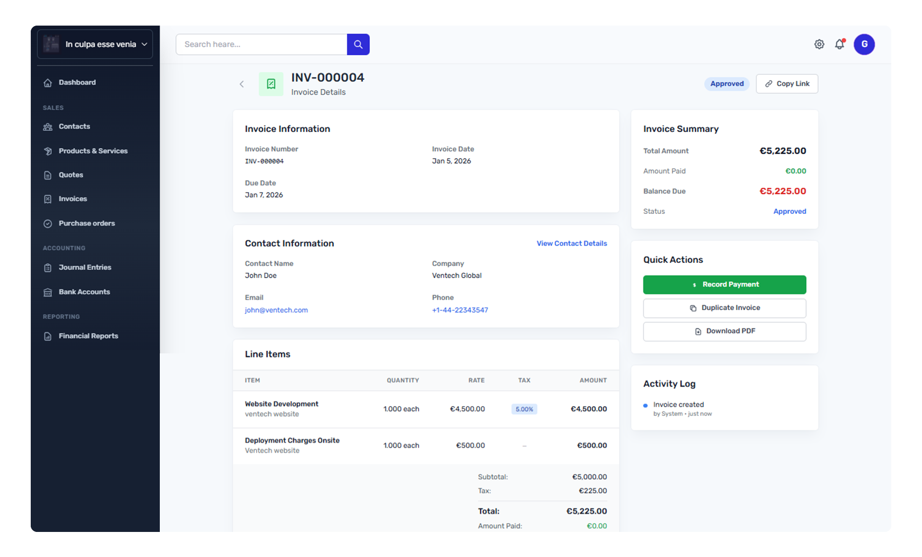Select Purchase orders in sidebar
The image size is (922, 557).
(x=87, y=224)
